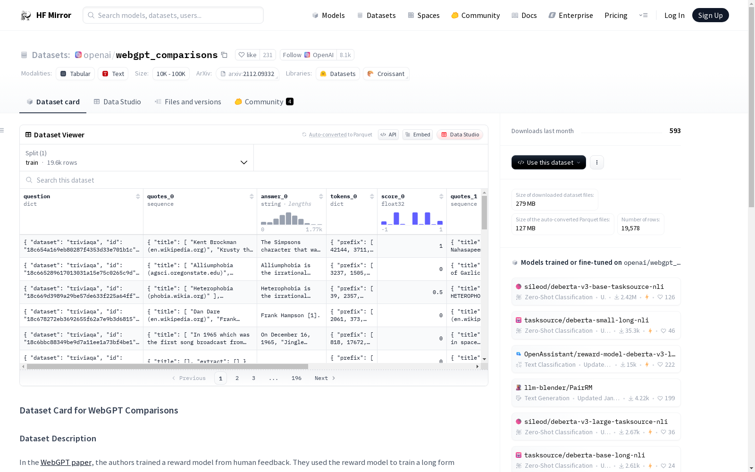The height and width of the screenshot is (472, 755).
Task: Open the Pricing page
Action: coord(616,16)
